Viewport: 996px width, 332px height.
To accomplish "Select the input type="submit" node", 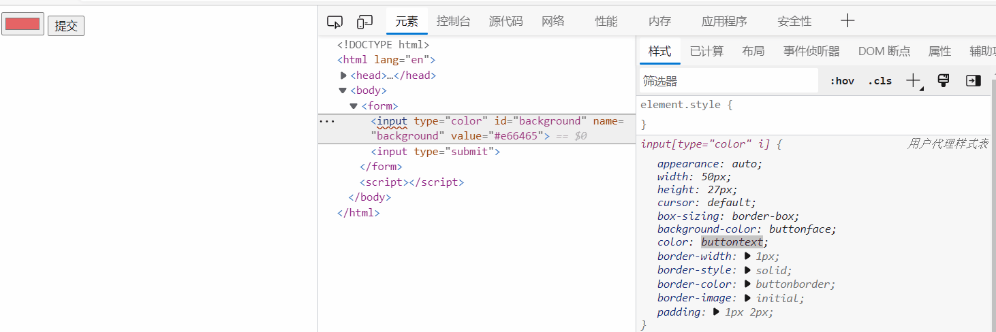I will click(435, 152).
